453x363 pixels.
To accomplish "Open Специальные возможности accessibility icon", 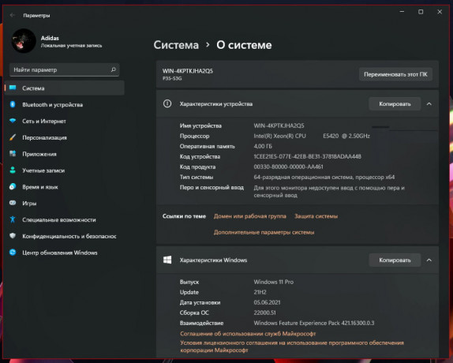I will pos(13,219).
